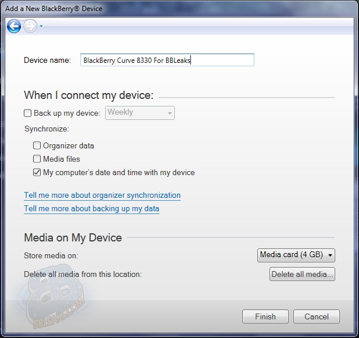
Task: Click Delete all media from this location label
Action: point(83,274)
